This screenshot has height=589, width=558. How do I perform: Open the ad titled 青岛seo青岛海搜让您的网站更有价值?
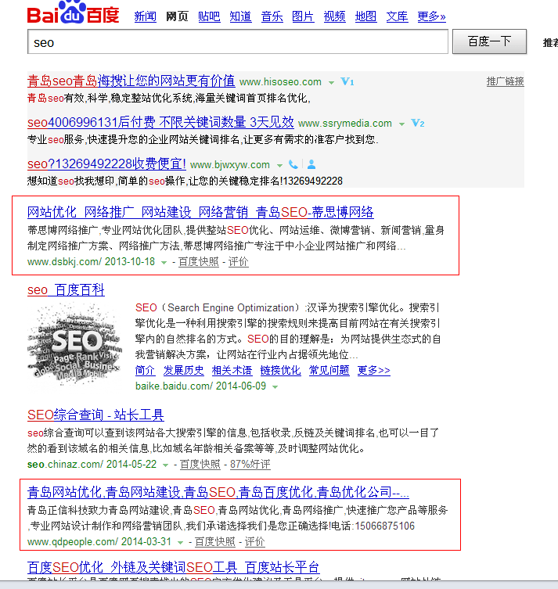point(131,81)
